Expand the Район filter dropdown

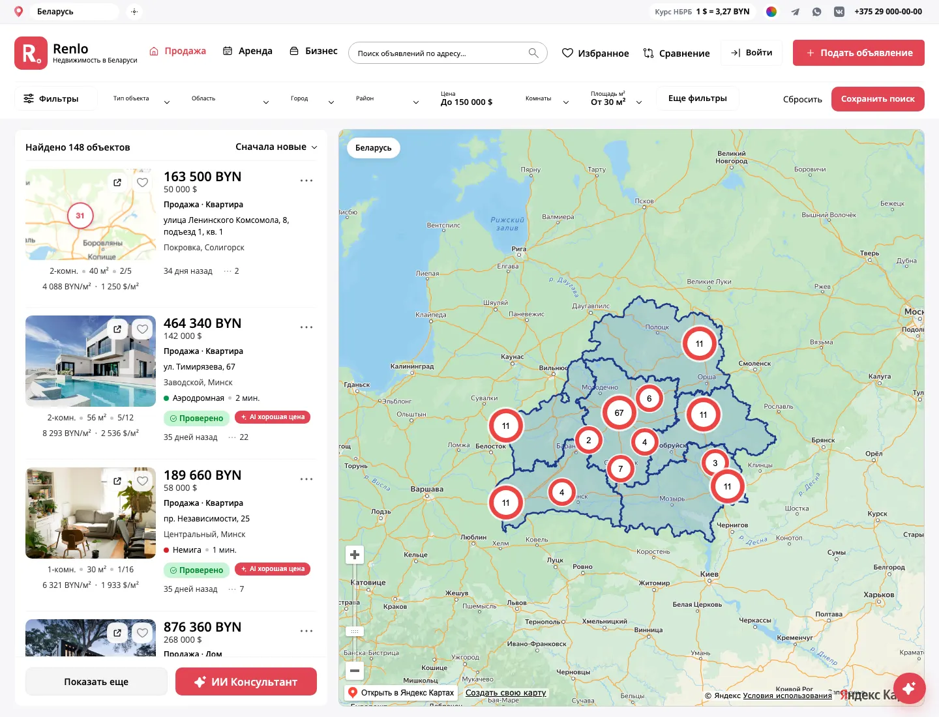click(x=387, y=99)
